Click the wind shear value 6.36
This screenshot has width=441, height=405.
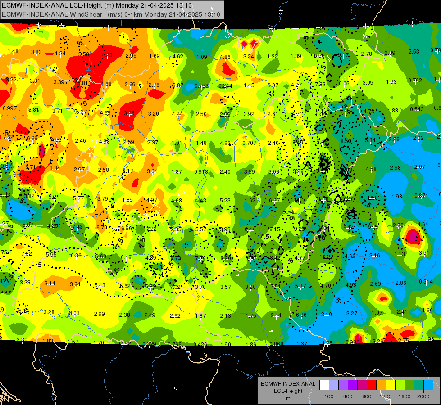tap(76, 256)
